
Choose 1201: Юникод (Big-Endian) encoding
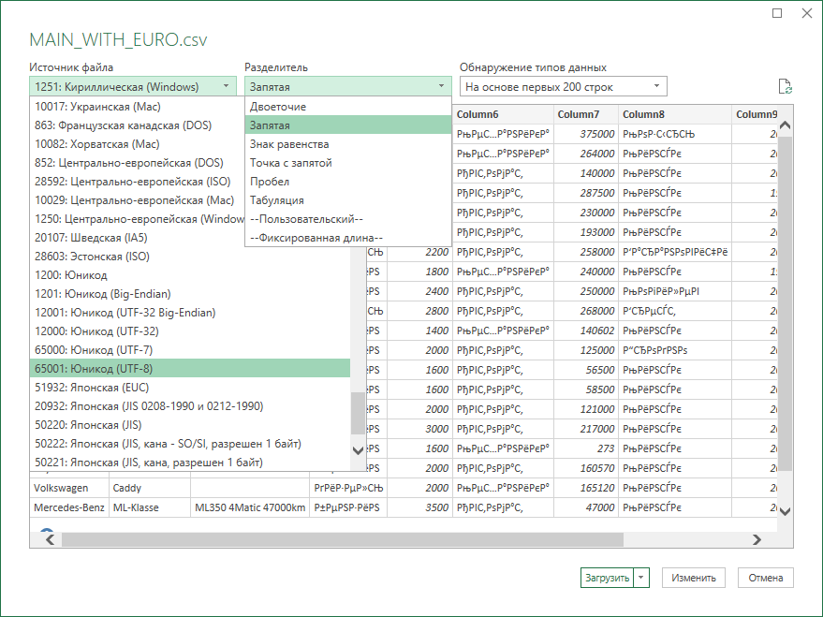coord(190,294)
